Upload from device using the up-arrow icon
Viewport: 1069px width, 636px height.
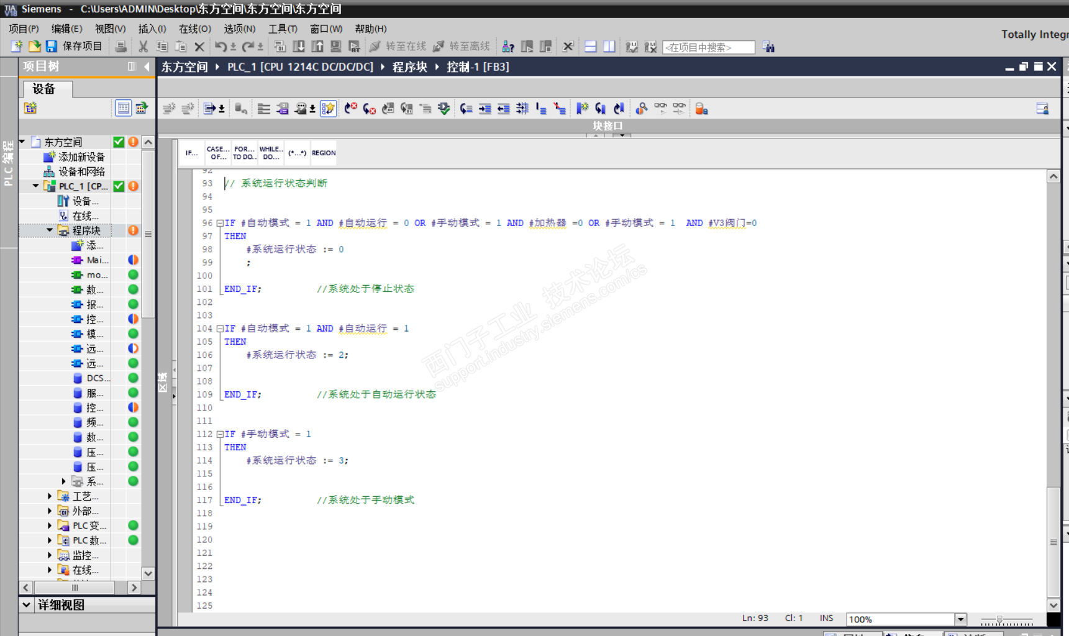[317, 47]
